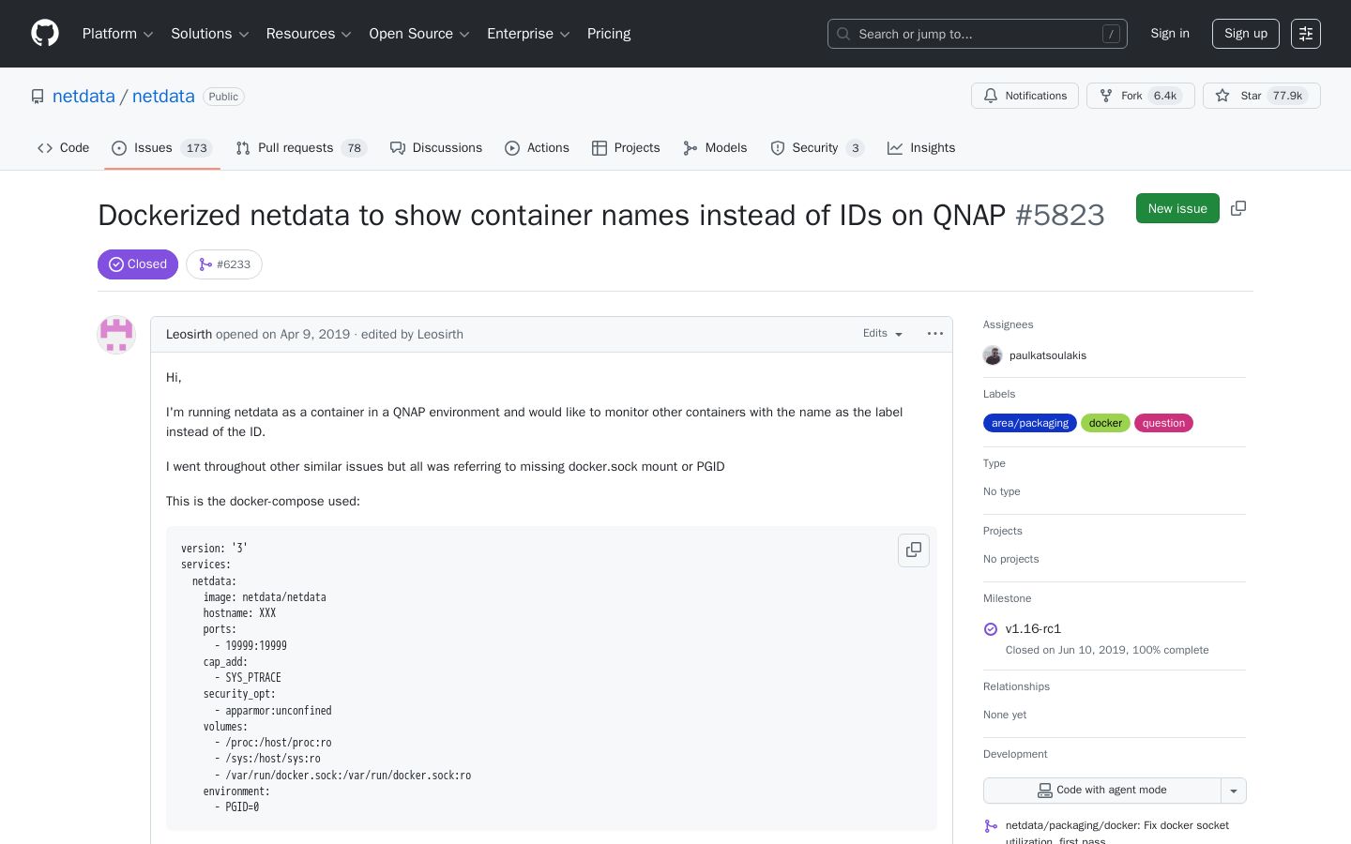The image size is (1351, 844).
Task: Open the Discussions tab
Action: (x=436, y=148)
